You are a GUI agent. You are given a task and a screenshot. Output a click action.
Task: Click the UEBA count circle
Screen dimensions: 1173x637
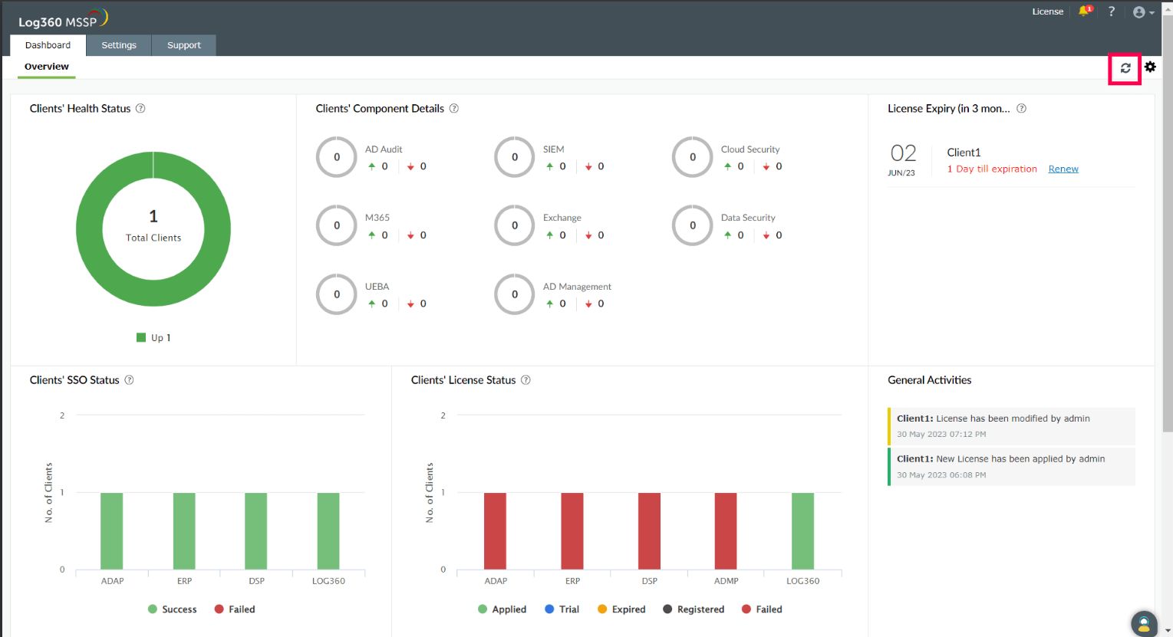(x=337, y=294)
